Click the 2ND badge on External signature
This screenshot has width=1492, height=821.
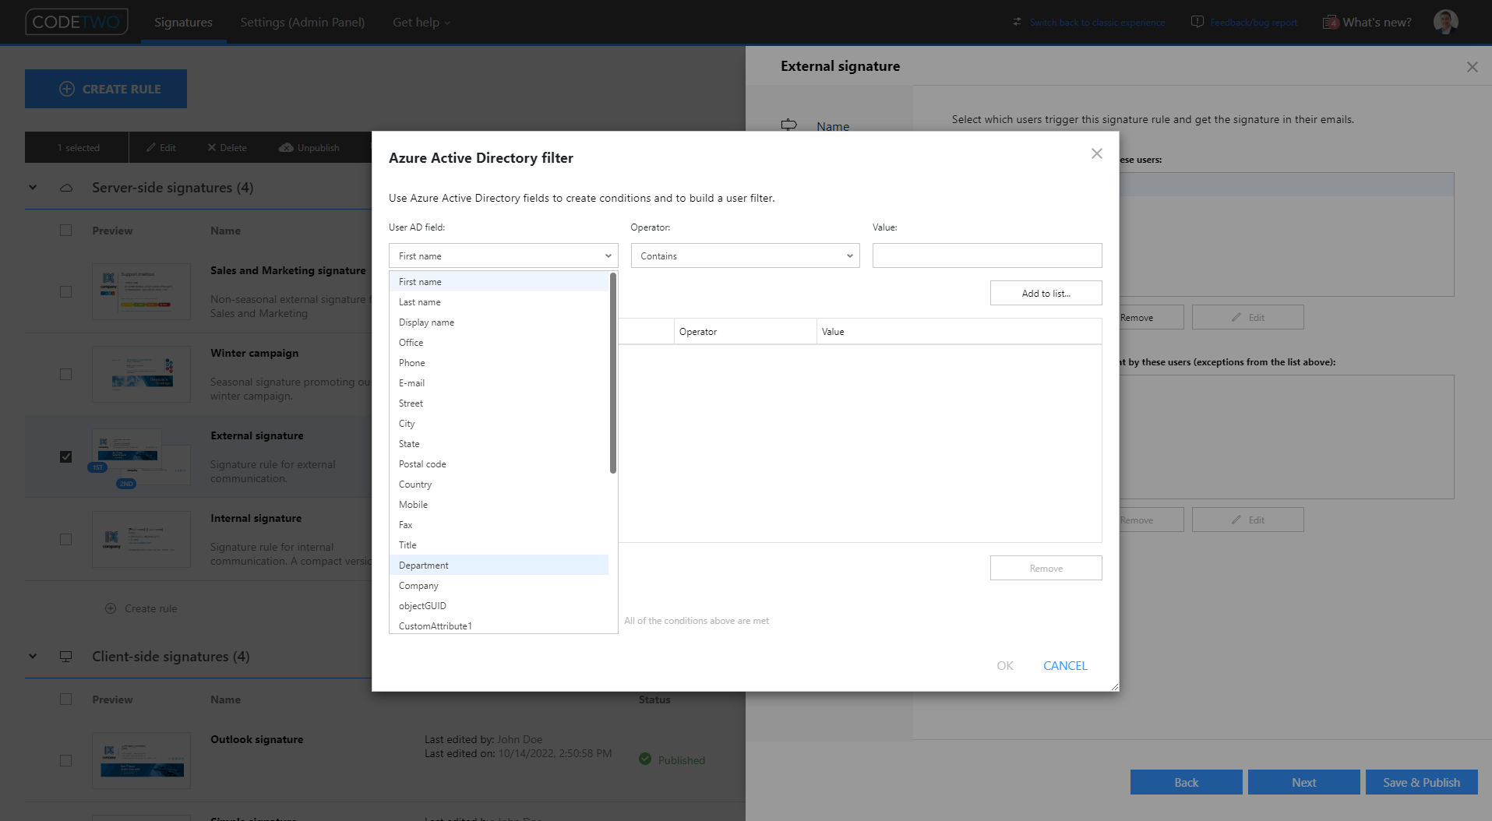coord(126,484)
